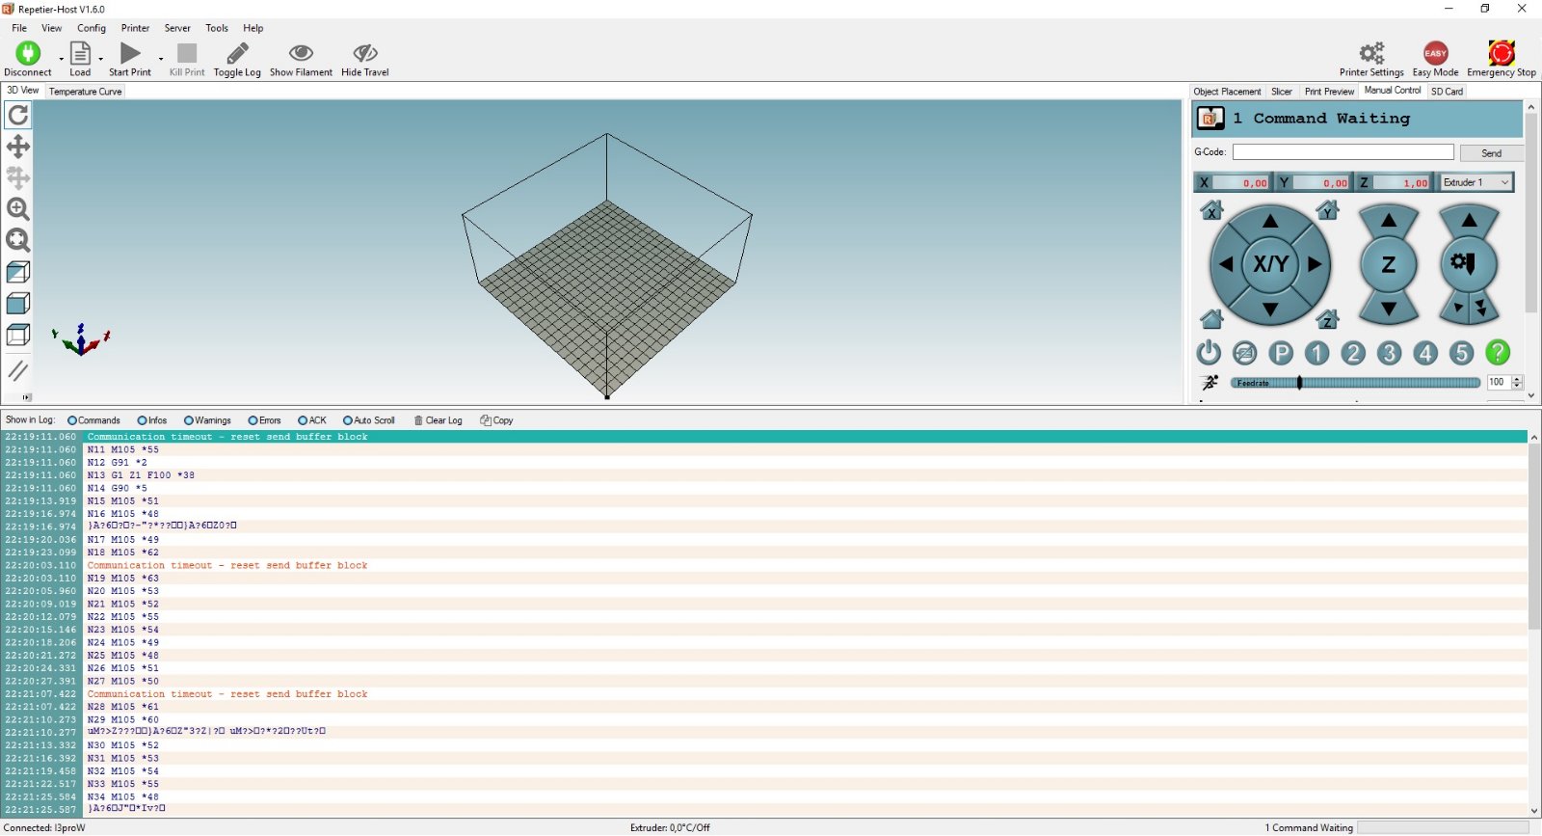Image resolution: width=1542 pixels, height=836 pixels.
Task: Open the Extruder 1 dropdown
Action: click(1476, 182)
